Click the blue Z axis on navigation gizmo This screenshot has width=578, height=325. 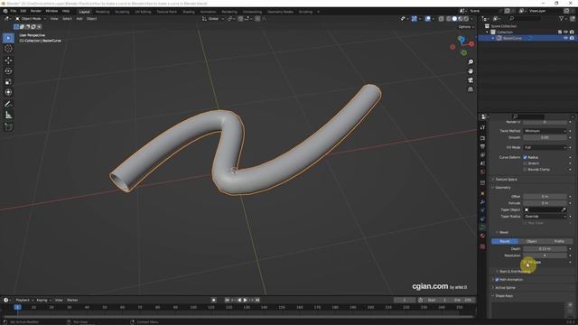(461, 39)
